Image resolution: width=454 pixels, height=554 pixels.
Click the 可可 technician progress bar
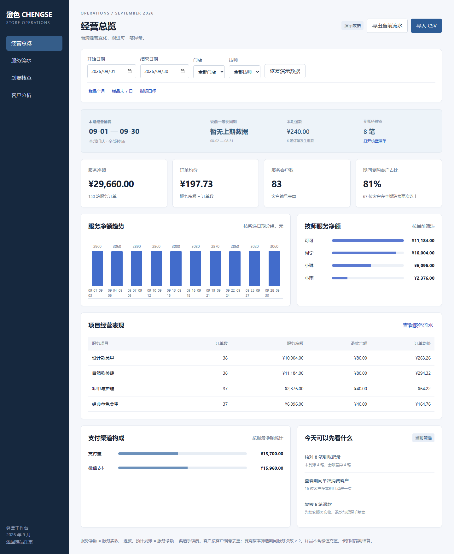pyautogui.click(x=368, y=241)
